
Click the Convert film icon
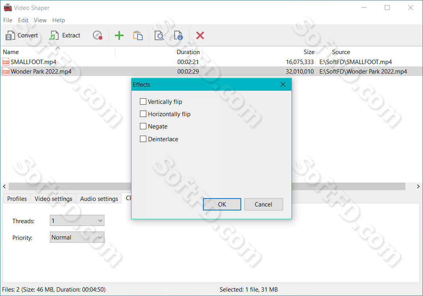(x=10, y=35)
